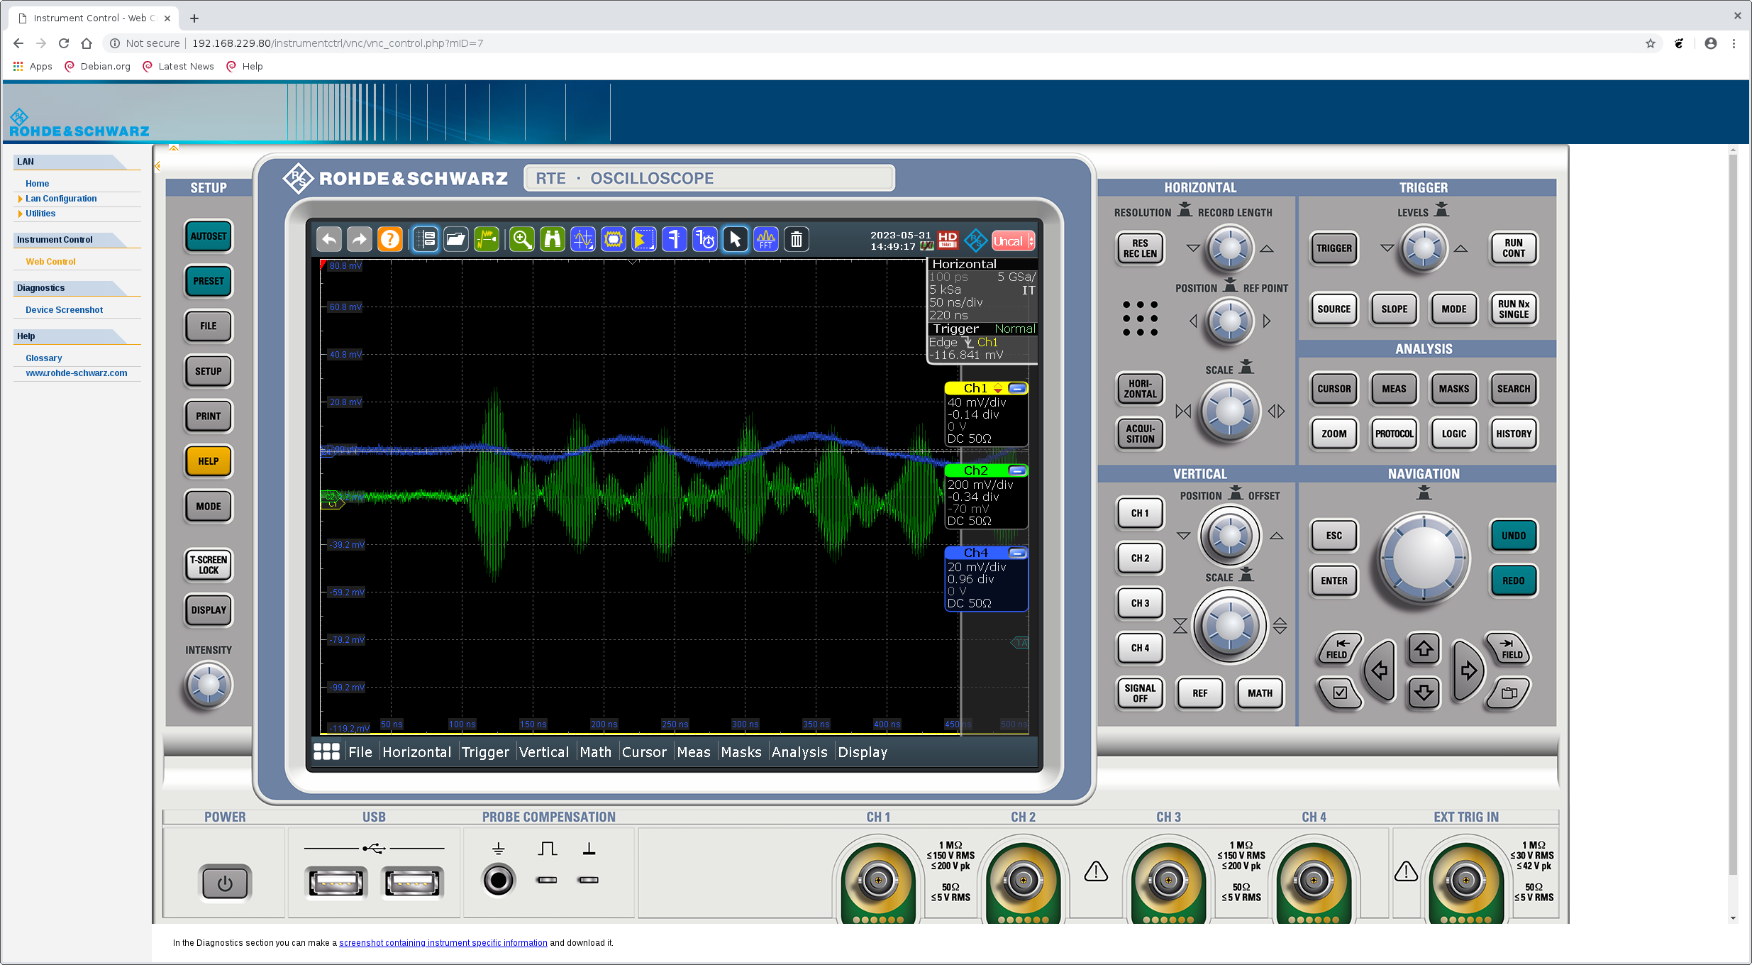Open the search binoculars tool
1752x965 pixels.
pyautogui.click(x=552, y=240)
